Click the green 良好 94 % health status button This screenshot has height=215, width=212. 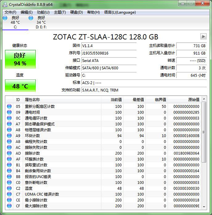(x=20, y=59)
